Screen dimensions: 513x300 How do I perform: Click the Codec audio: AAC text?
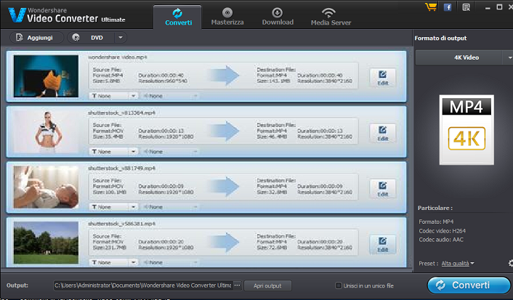(x=441, y=240)
